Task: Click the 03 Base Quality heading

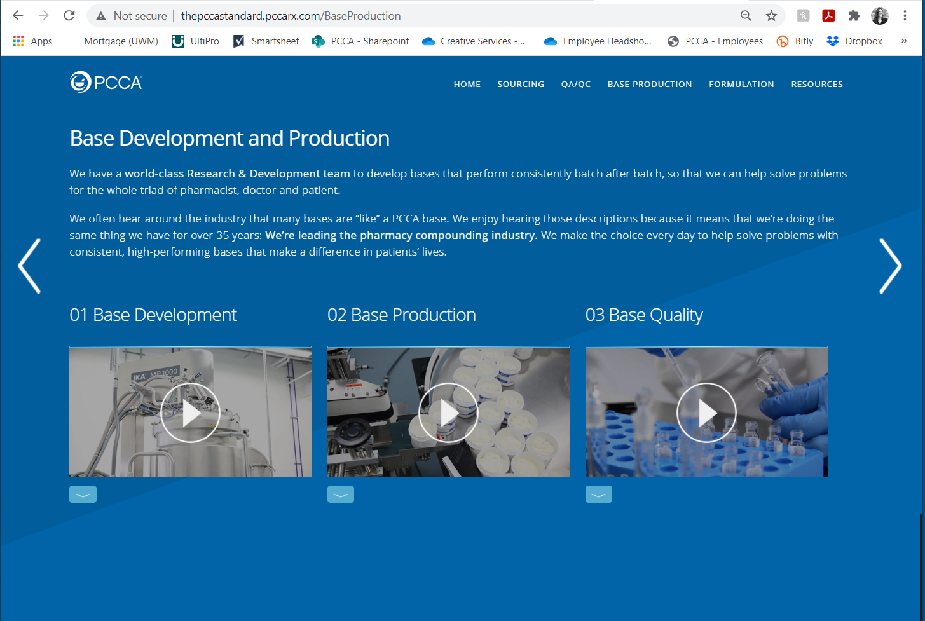Action: [x=644, y=315]
